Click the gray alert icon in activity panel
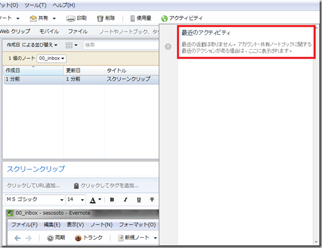 (x=168, y=47)
